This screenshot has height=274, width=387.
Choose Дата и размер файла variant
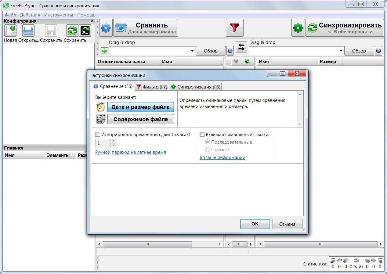(141, 107)
